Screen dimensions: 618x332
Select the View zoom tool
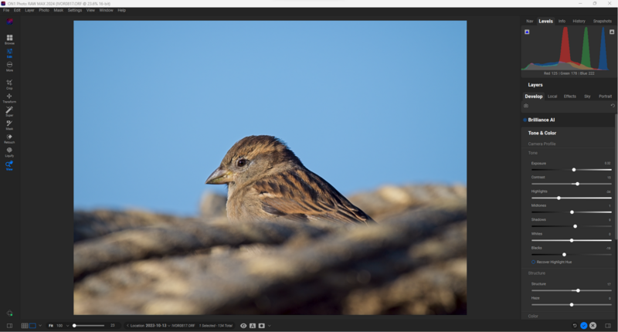(9, 165)
